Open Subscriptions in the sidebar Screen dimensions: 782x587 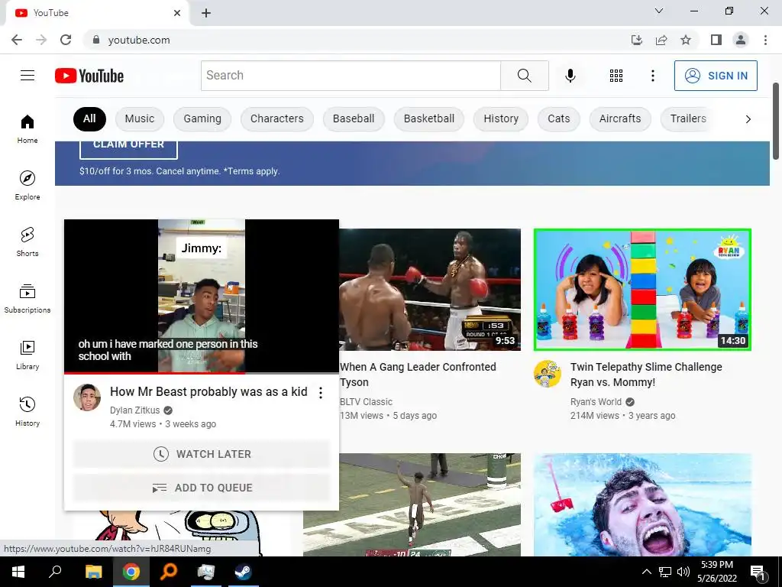[27, 298]
